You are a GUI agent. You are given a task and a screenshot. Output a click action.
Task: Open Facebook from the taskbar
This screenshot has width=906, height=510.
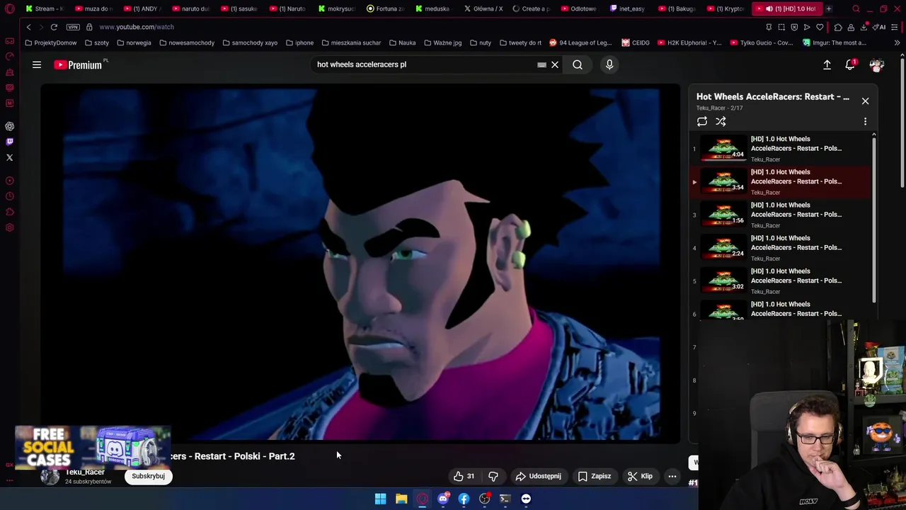point(464,499)
